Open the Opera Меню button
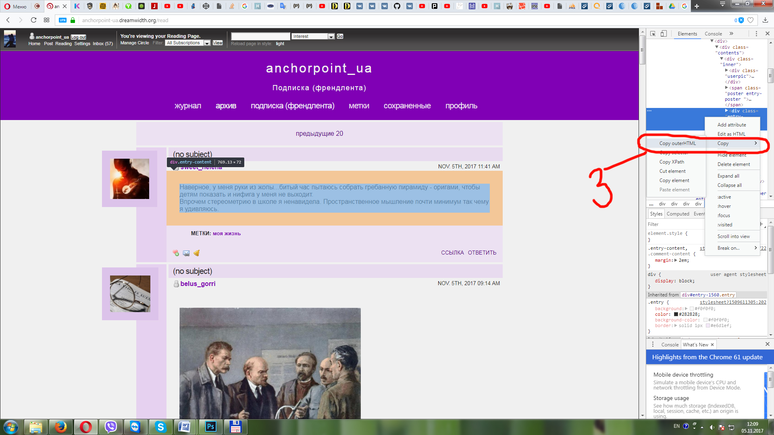The image size is (774, 435). click(15, 6)
